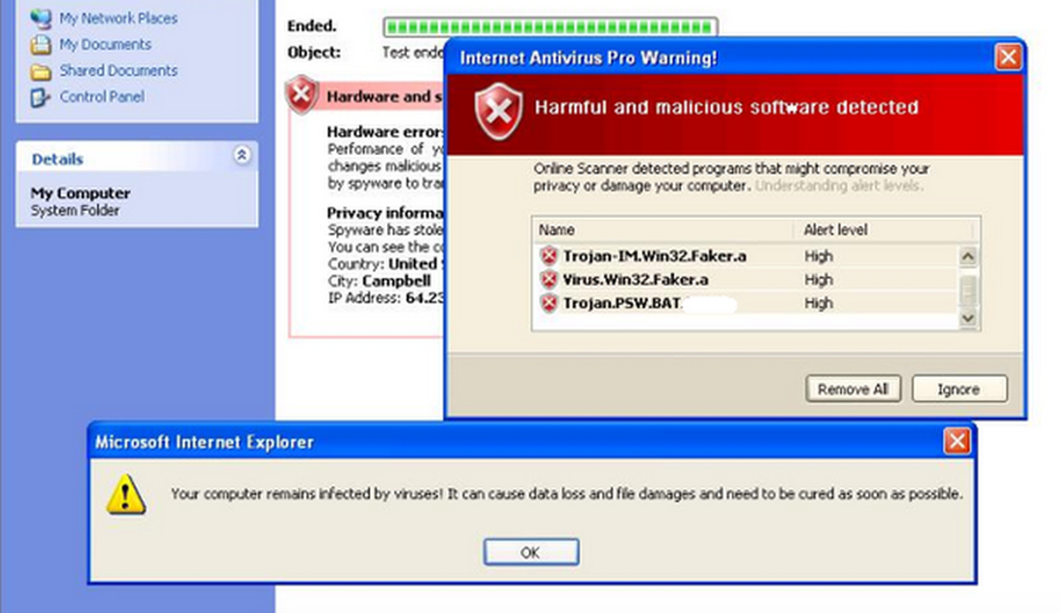Click High alert level for Trojan-IM.Win32.Faker.a

[819, 257]
